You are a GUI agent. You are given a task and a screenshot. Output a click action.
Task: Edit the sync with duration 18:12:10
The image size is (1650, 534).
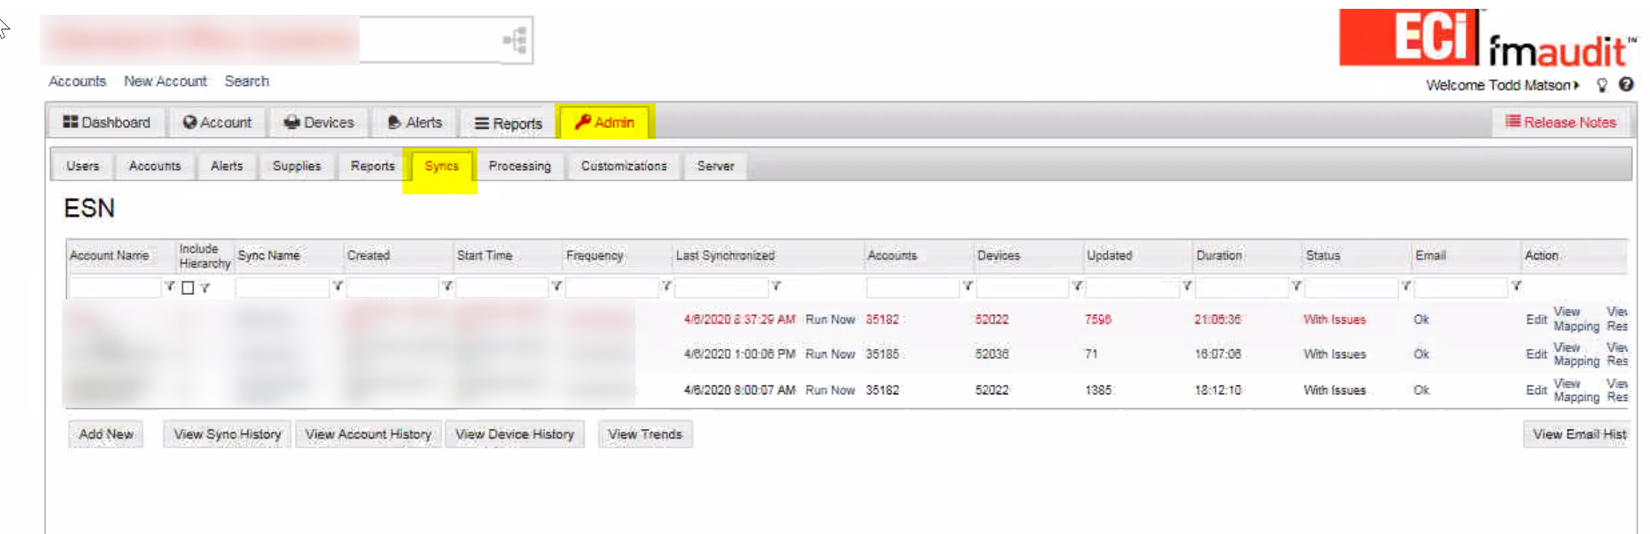(1536, 390)
